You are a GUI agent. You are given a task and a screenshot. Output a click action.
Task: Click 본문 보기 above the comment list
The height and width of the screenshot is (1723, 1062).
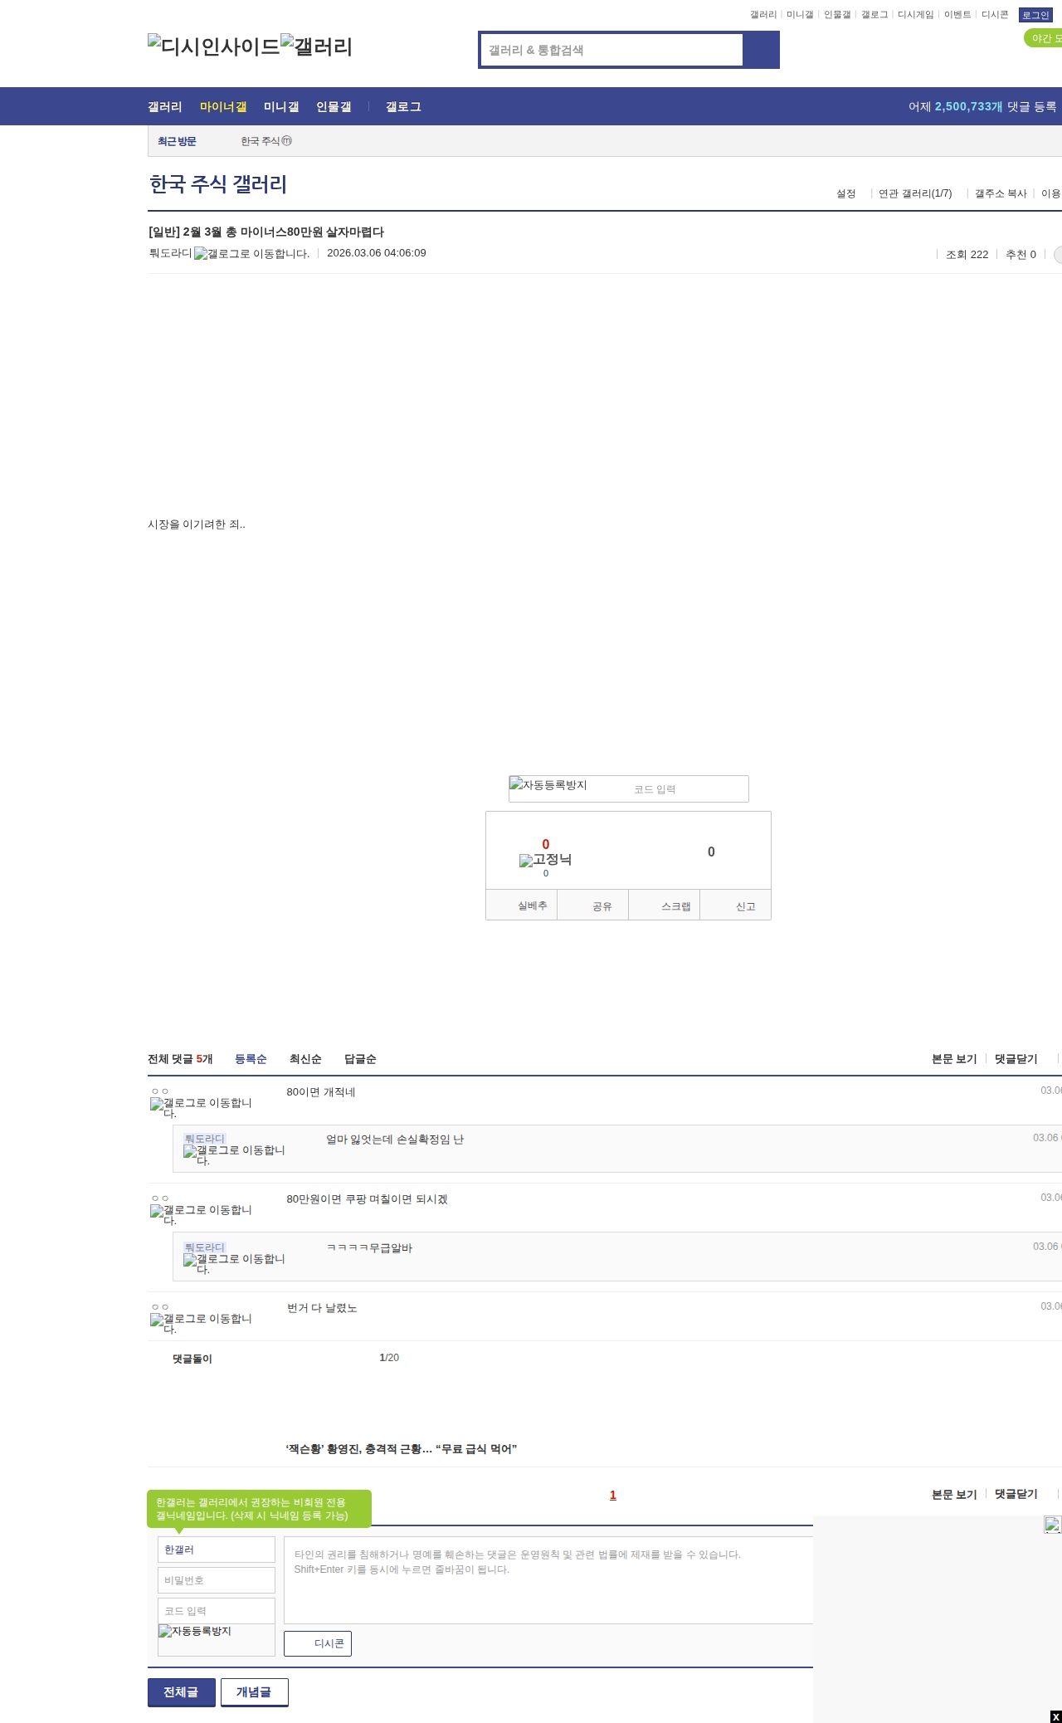point(954,1059)
